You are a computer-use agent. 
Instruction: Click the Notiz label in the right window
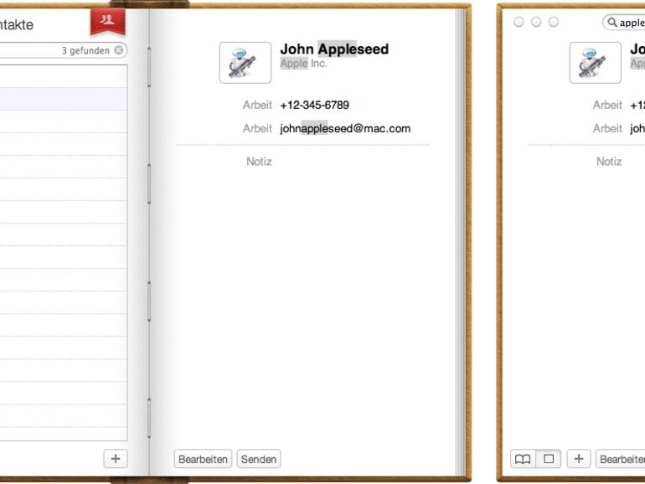pyautogui.click(x=609, y=162)
